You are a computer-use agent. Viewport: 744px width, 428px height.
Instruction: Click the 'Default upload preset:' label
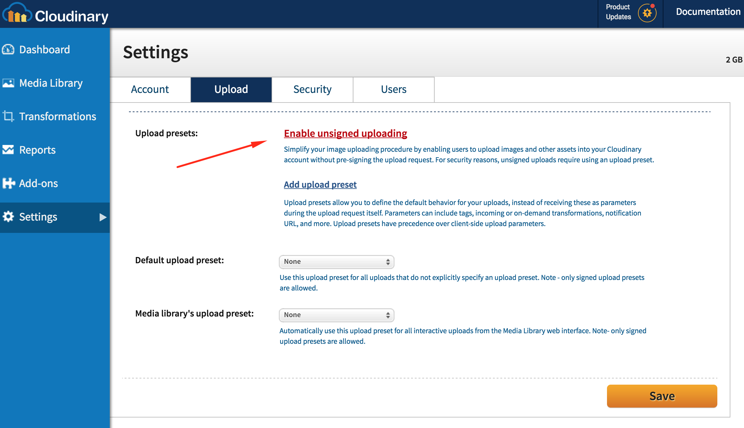(x=179, y=260)
